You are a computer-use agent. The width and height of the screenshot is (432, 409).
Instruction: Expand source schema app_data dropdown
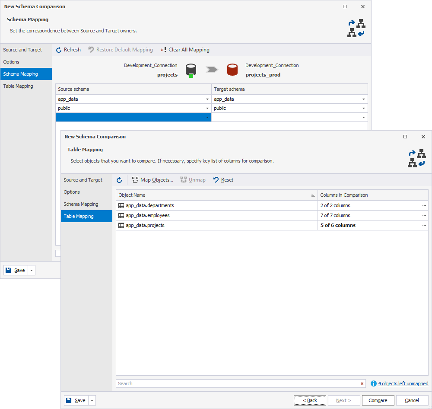pyautogui.click(x=207, y=99)
